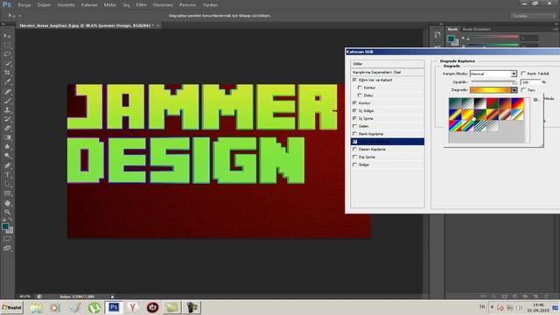
Task: Choose the black-to-white gradient preset
Action: click(479, 103)
